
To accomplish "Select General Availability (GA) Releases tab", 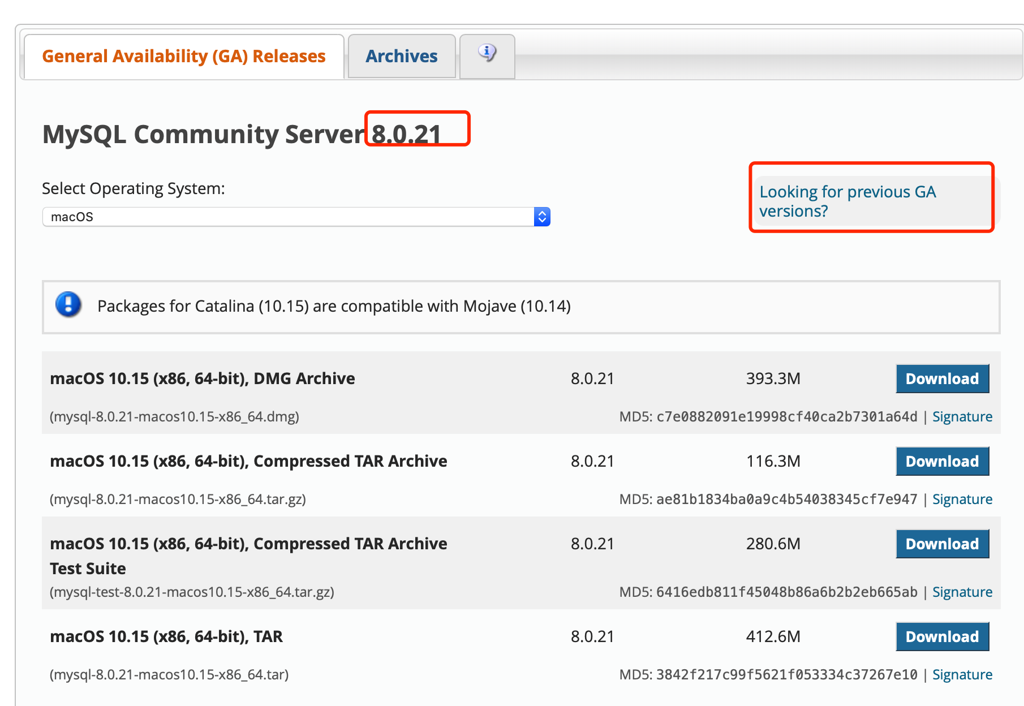I will pos(184,56).
